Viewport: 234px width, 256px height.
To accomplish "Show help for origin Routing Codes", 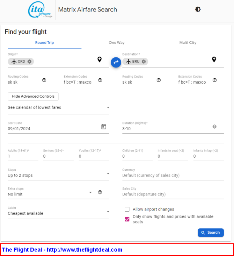I will click(x=44, y=80).
